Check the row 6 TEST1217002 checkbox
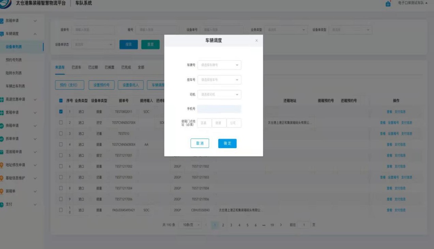 click(x=61, y=166)
